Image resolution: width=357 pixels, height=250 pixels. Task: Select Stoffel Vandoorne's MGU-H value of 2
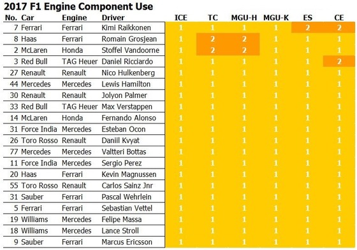pyautogui.click(x=244, y=50)
